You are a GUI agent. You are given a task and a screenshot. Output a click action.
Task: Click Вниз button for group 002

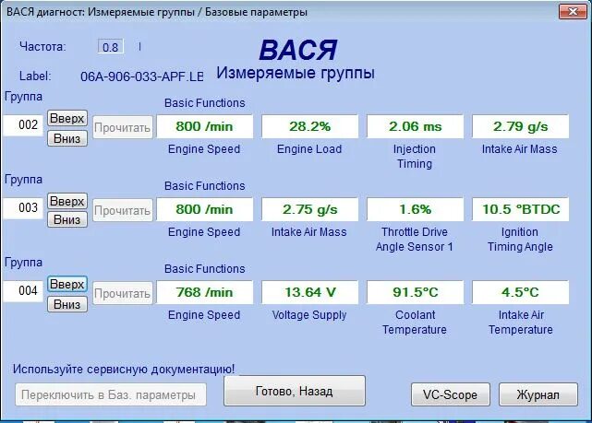[x=67, y=138]
